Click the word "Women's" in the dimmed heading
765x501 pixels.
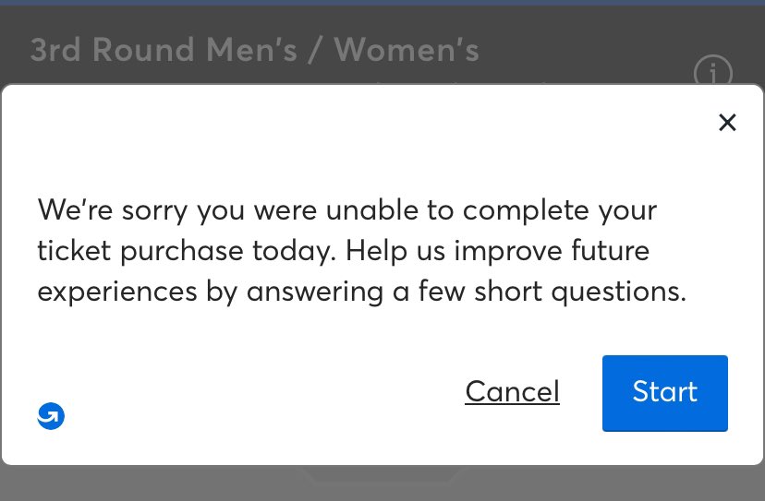tap(407, 50)
